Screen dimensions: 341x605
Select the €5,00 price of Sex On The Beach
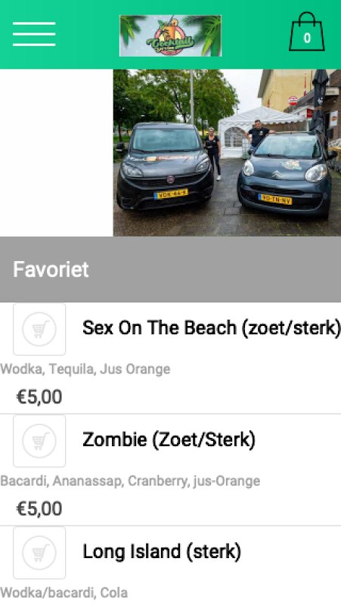point(39,397)
